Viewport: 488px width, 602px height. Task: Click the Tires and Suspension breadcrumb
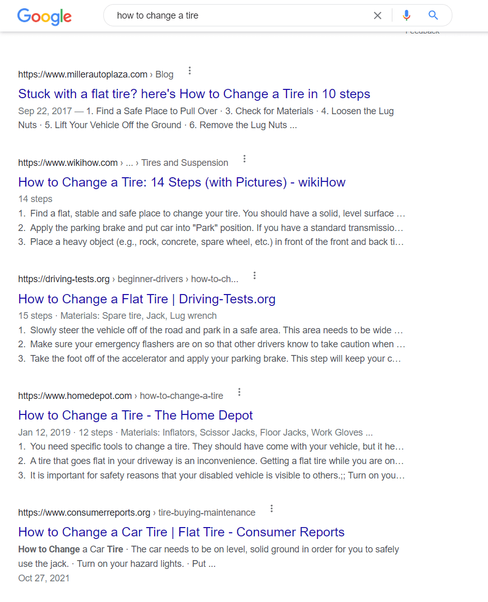pos(185,162)
